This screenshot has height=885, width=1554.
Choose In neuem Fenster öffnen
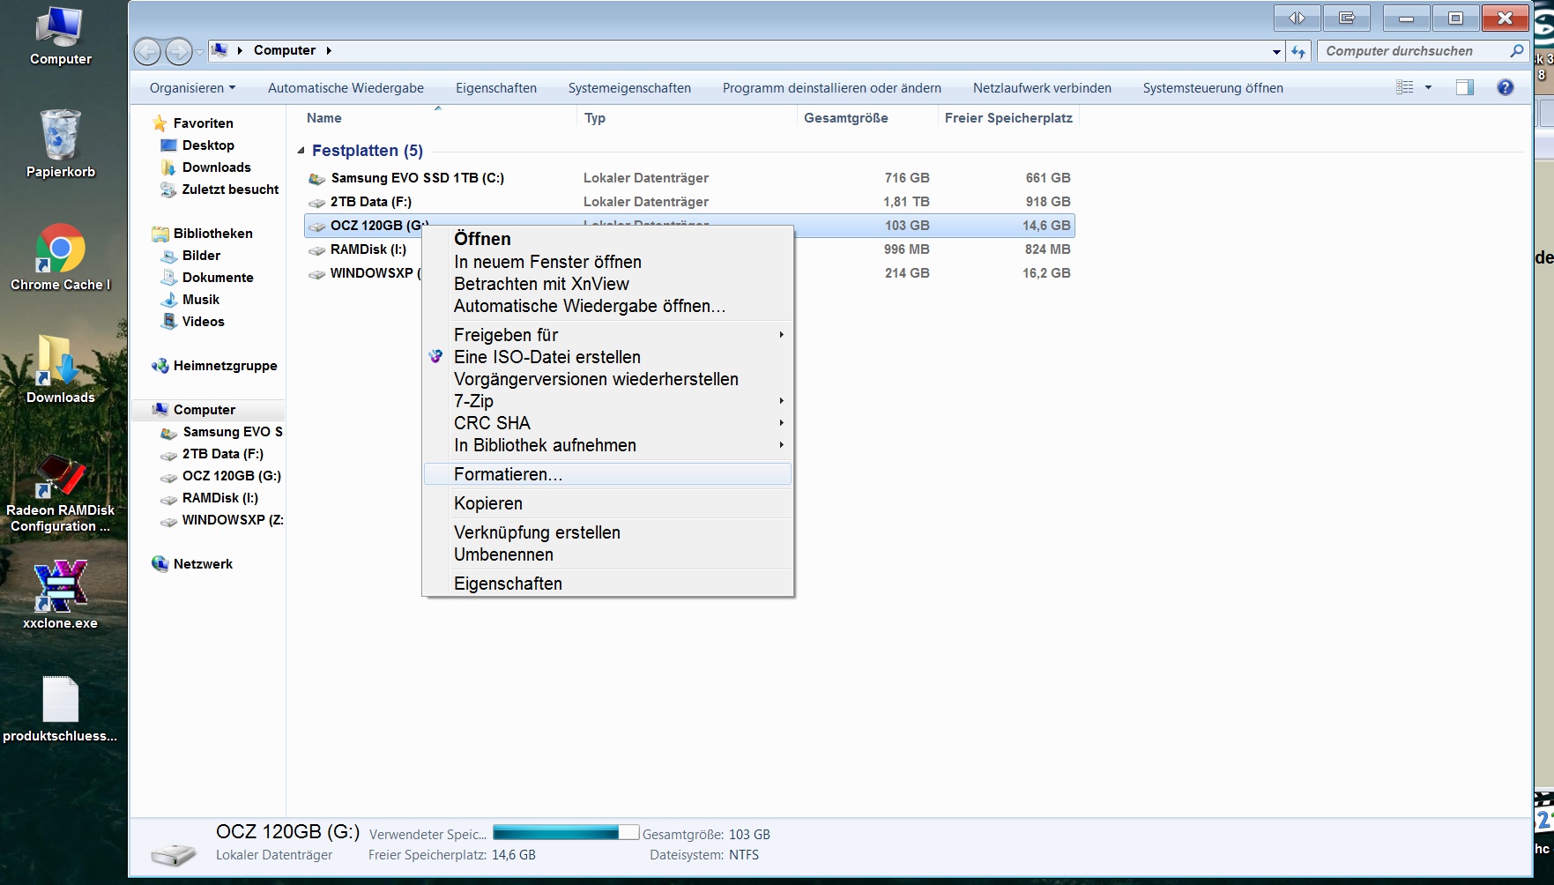click(x=607, y=262)
